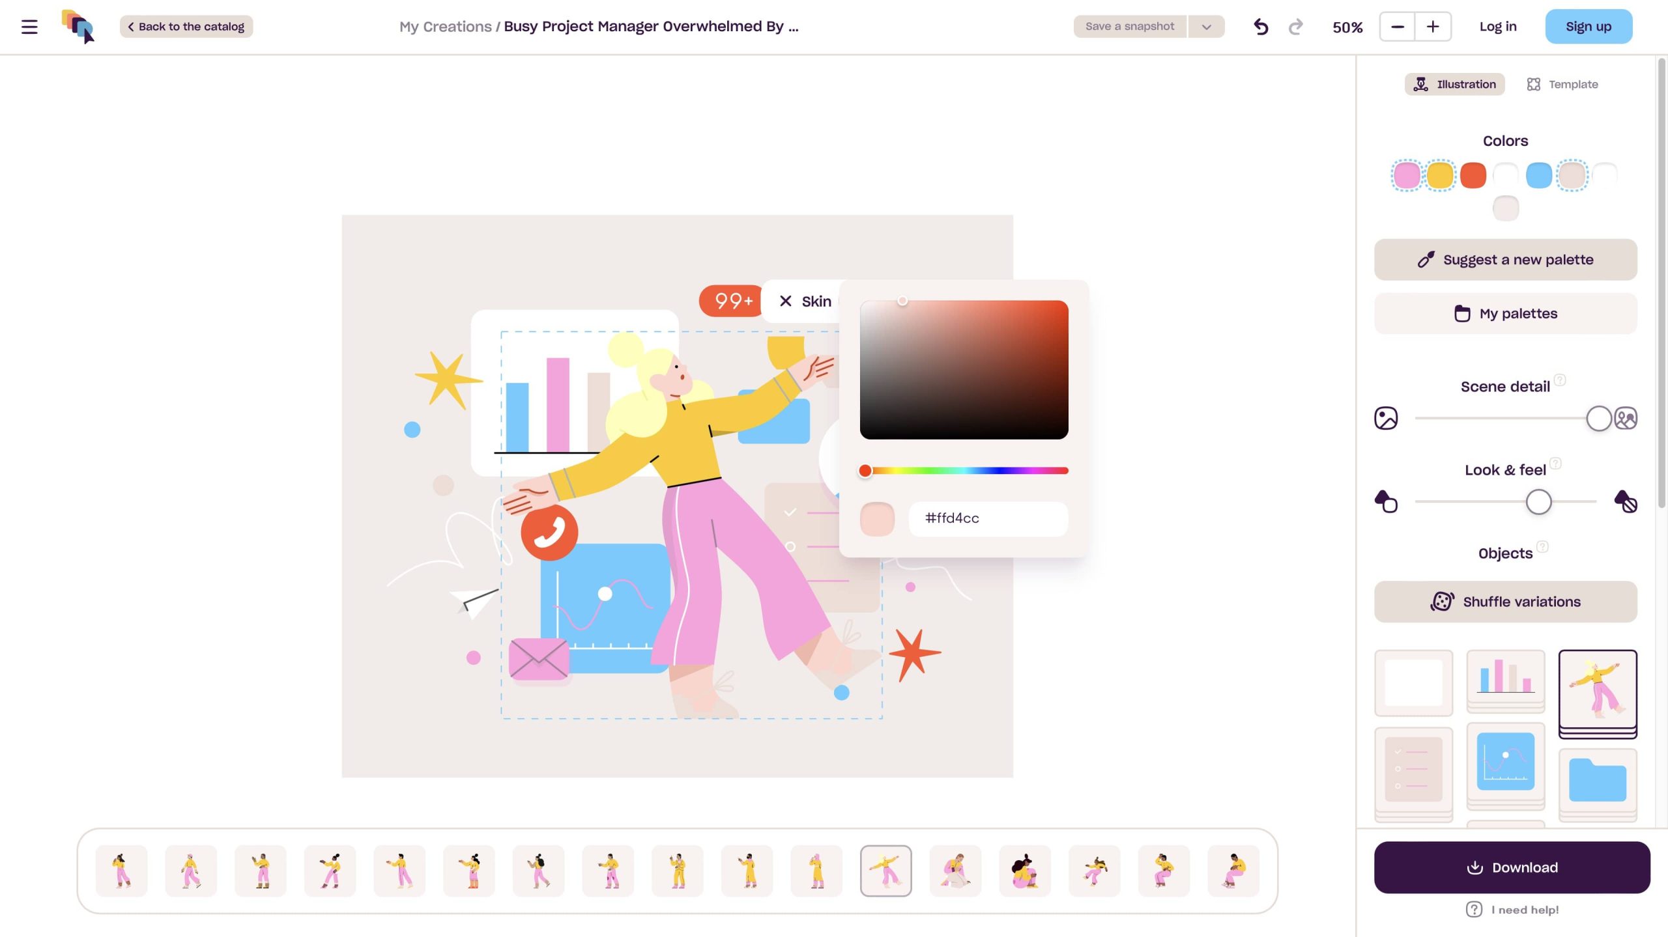Click the hex color input field
The height and width of the screenshot is (937, 1668).
(x=988, y=518)
